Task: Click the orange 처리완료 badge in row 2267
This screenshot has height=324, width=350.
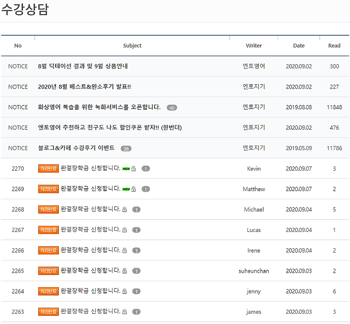Action: (x=49, y=230)
